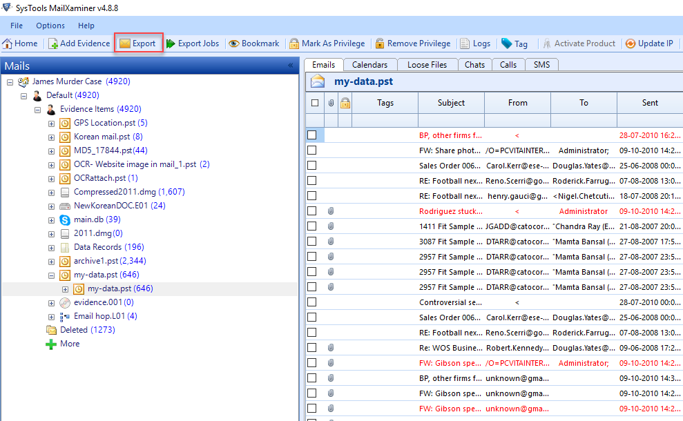Check the 'Re: WOS Busine...' email checkbox
683x421 pixels.
(312, 347)
